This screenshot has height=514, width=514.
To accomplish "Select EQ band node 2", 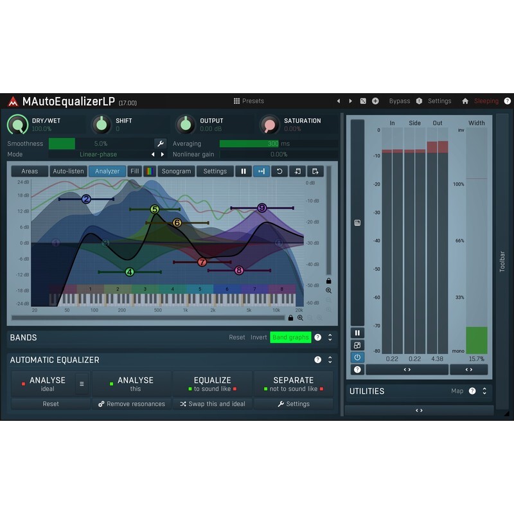I will [86, 199].
